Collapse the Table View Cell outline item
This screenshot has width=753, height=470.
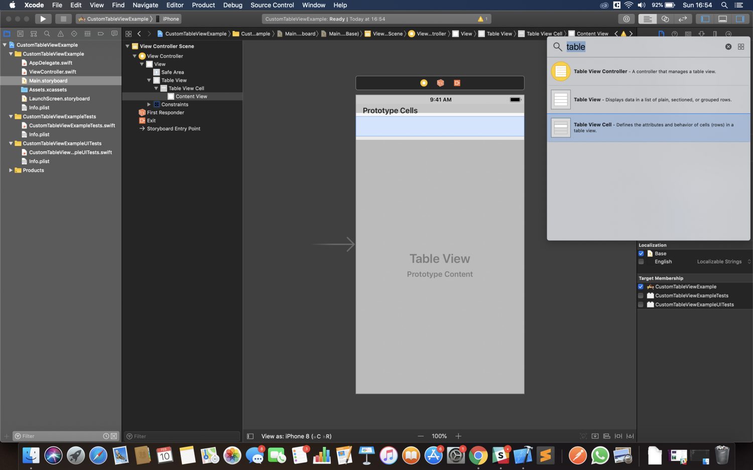[x=156, y=88]
